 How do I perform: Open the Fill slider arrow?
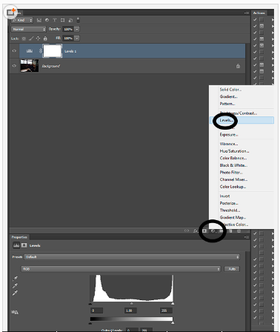point(77,39)
